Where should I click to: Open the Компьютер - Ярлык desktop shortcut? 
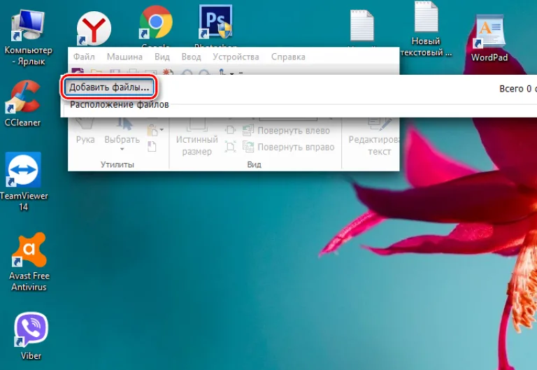tap(28, 37)
